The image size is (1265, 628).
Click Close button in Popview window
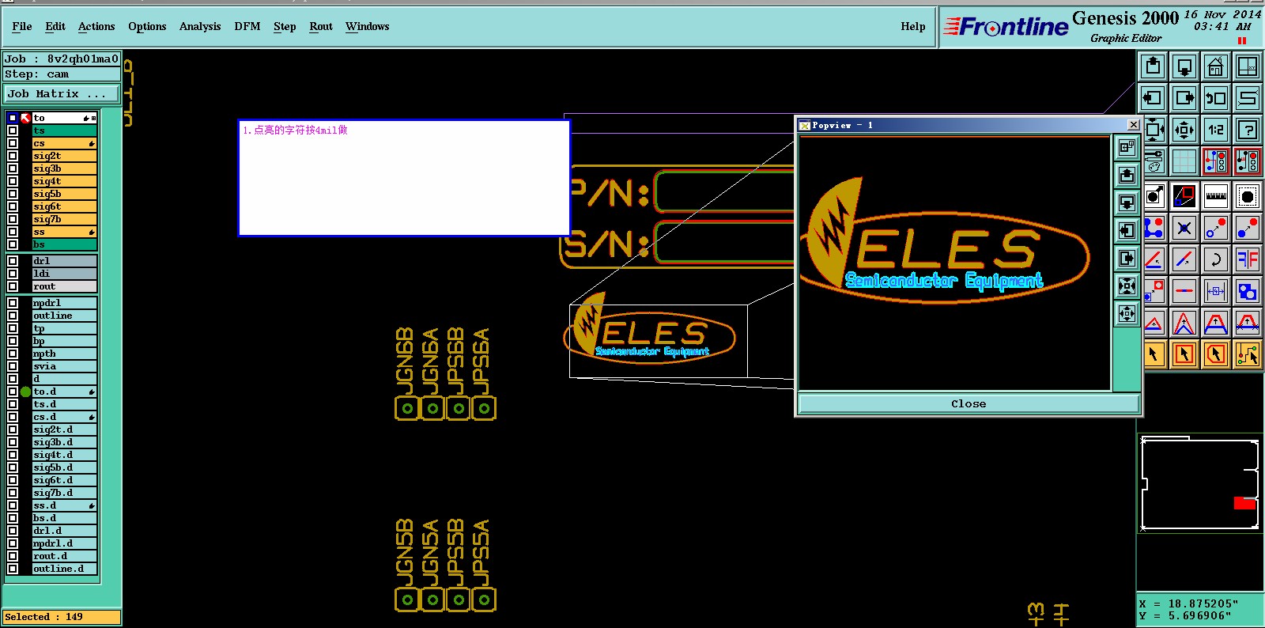click(x=969, y=403)
